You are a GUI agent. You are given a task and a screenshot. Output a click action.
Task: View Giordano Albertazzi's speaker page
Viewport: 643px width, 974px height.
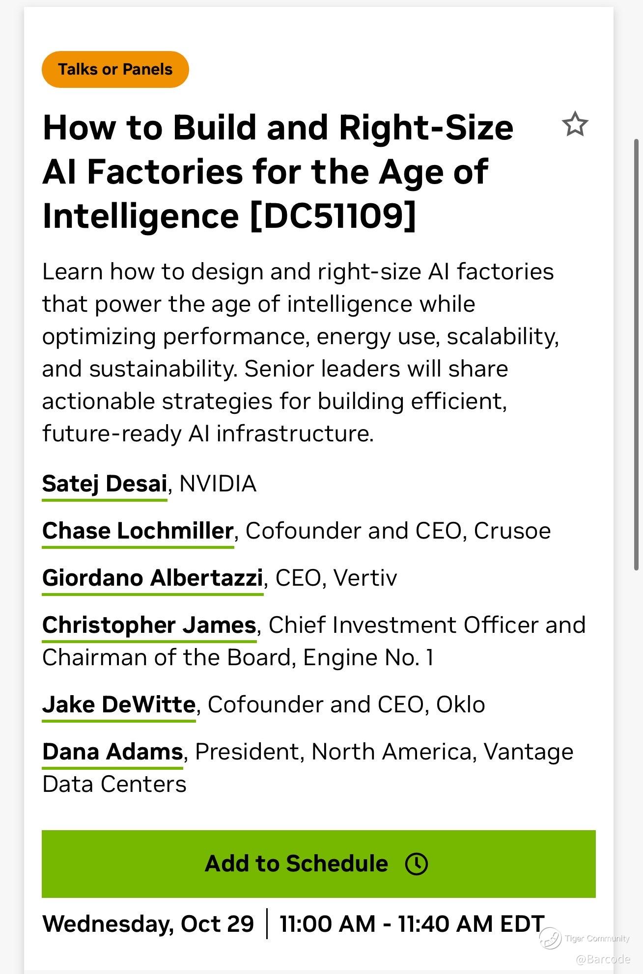[152, 578]
